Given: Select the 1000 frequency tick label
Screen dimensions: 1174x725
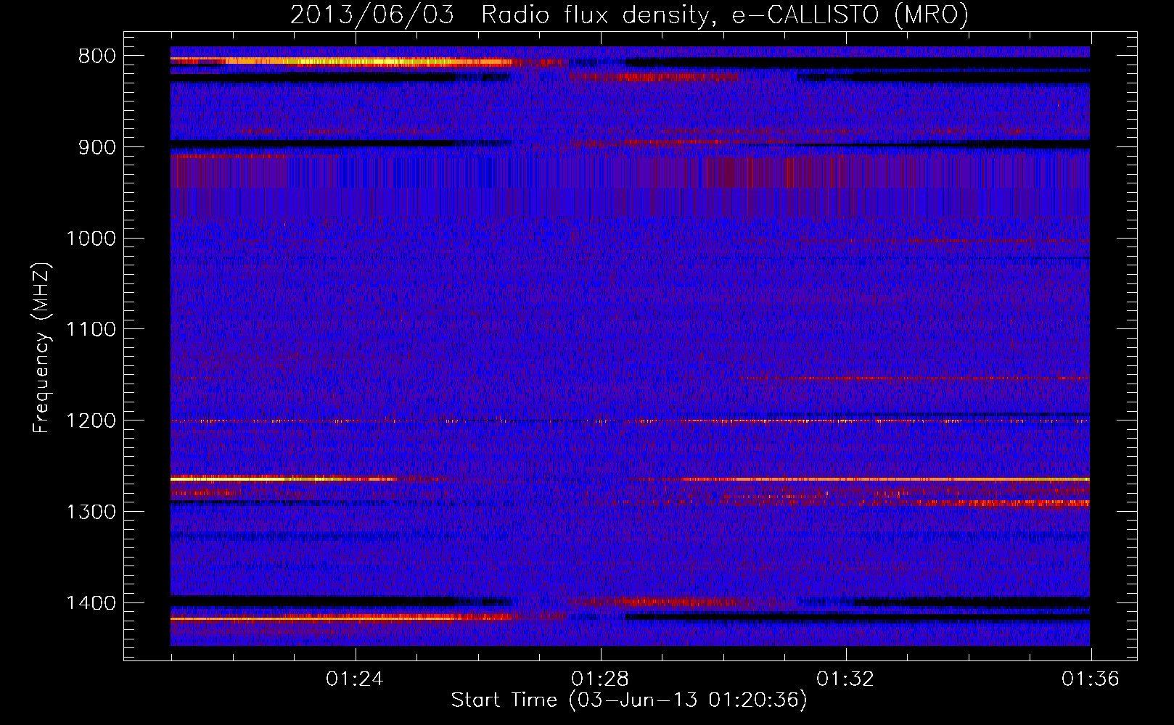Looking at the screenshot, I should tap(91, 239).
